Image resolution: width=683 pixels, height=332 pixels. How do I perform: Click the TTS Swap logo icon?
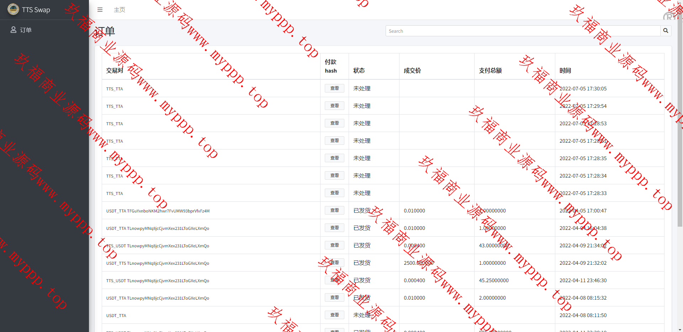click(13, 10)
